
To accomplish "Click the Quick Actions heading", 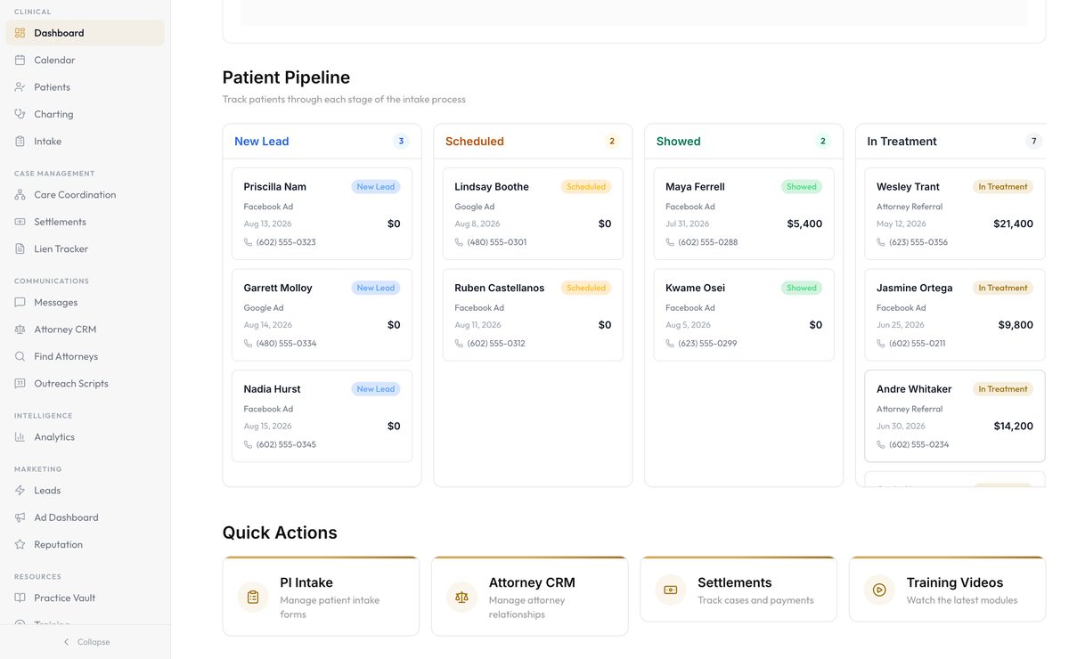I will coord(280,533).
